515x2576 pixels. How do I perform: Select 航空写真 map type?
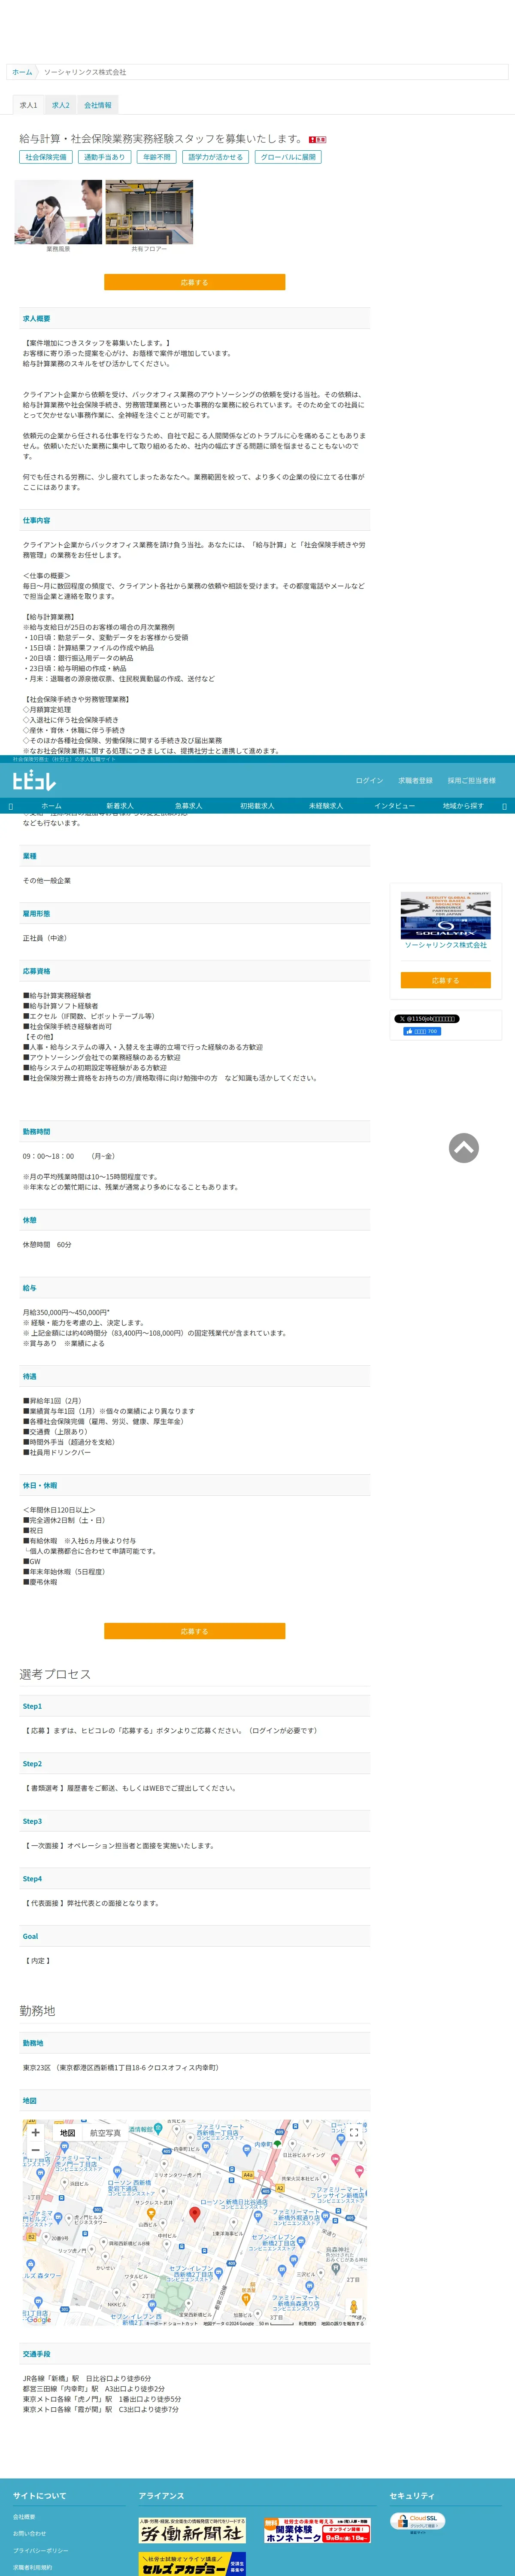[105, 2133]
